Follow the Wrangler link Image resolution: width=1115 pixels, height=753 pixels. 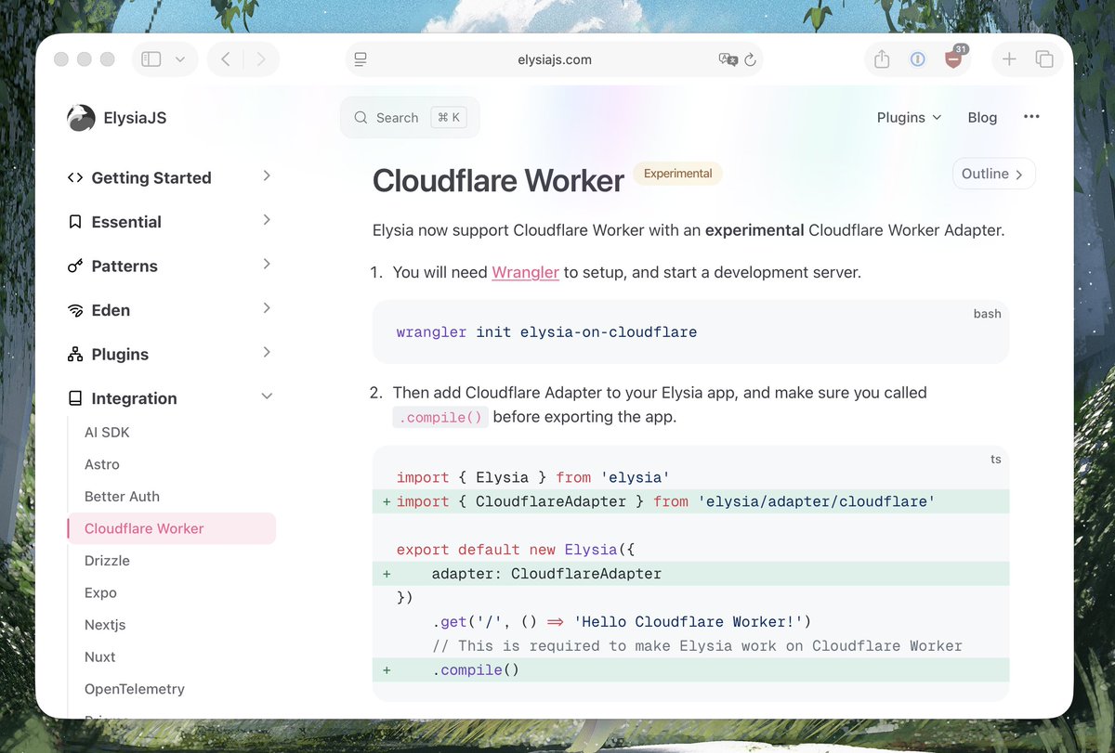coord(525,272)
